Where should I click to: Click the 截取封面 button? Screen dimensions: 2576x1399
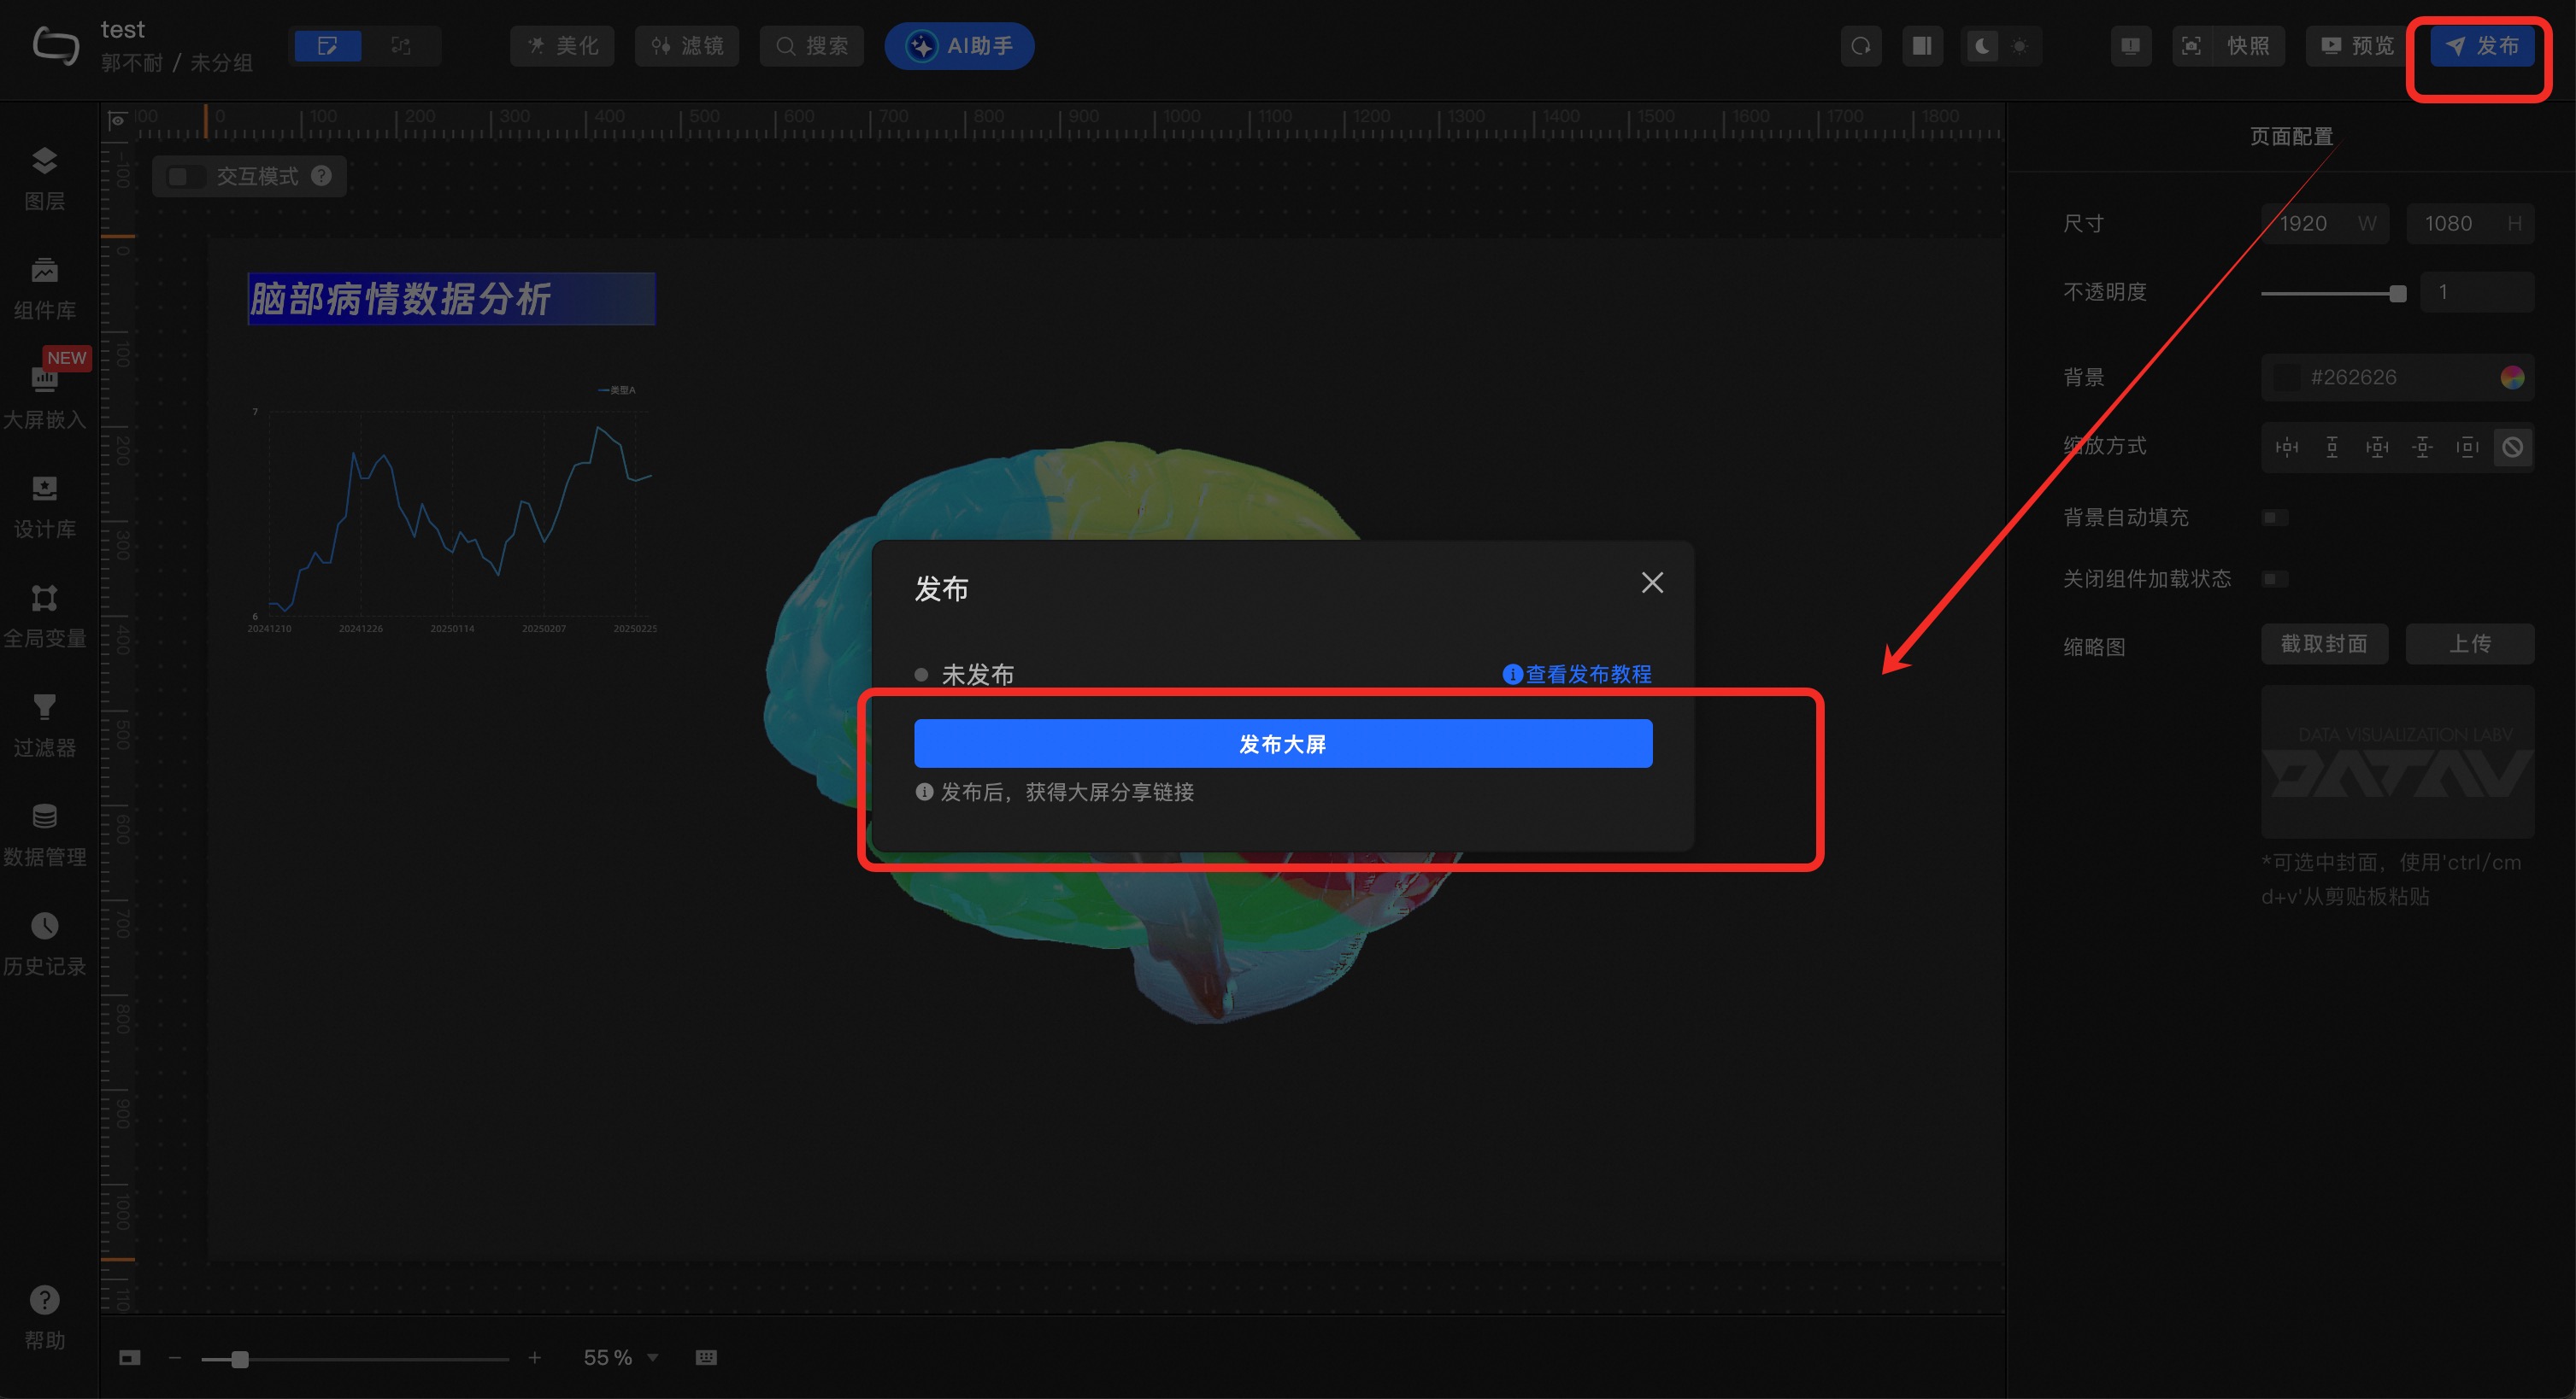click(x=2324, y=645)
